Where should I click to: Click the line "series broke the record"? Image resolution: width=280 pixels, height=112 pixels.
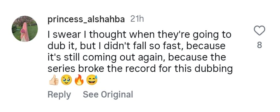[x=140, y=69]
